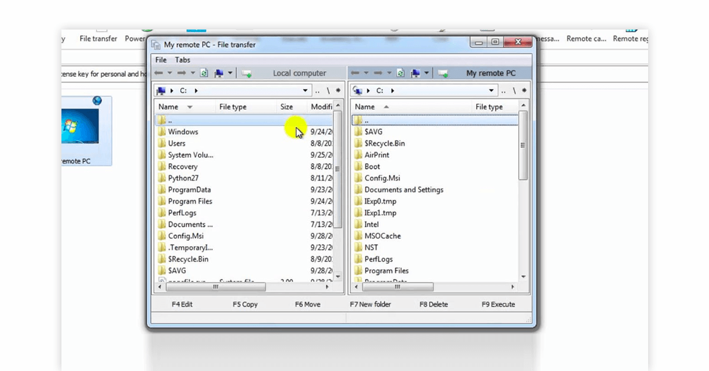Viewport: 709px width, 371px height.
Task: Click the F8 Delete button
Action: 434,304
